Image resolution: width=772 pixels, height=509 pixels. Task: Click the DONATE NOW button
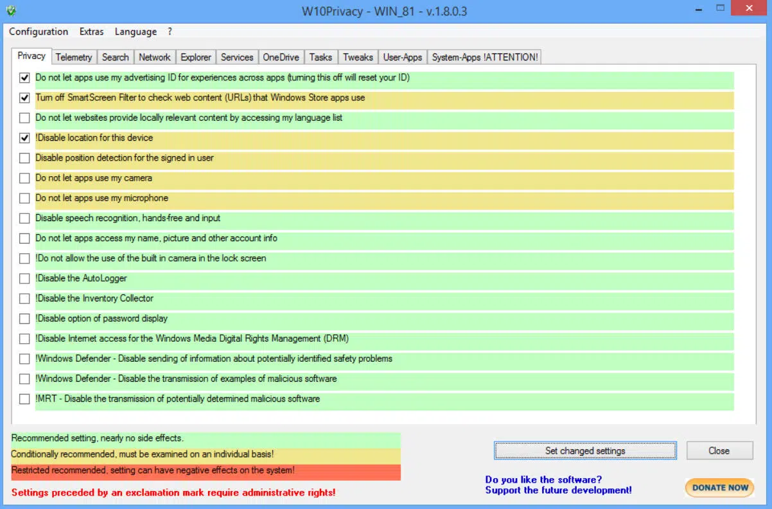click(720, 487)
